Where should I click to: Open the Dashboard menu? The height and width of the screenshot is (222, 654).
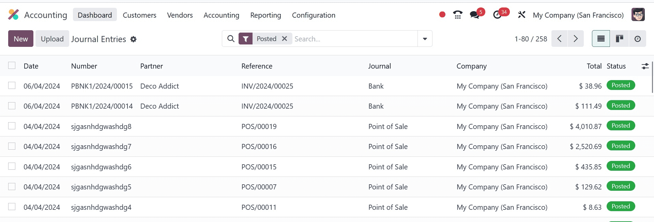click(95, 15)
